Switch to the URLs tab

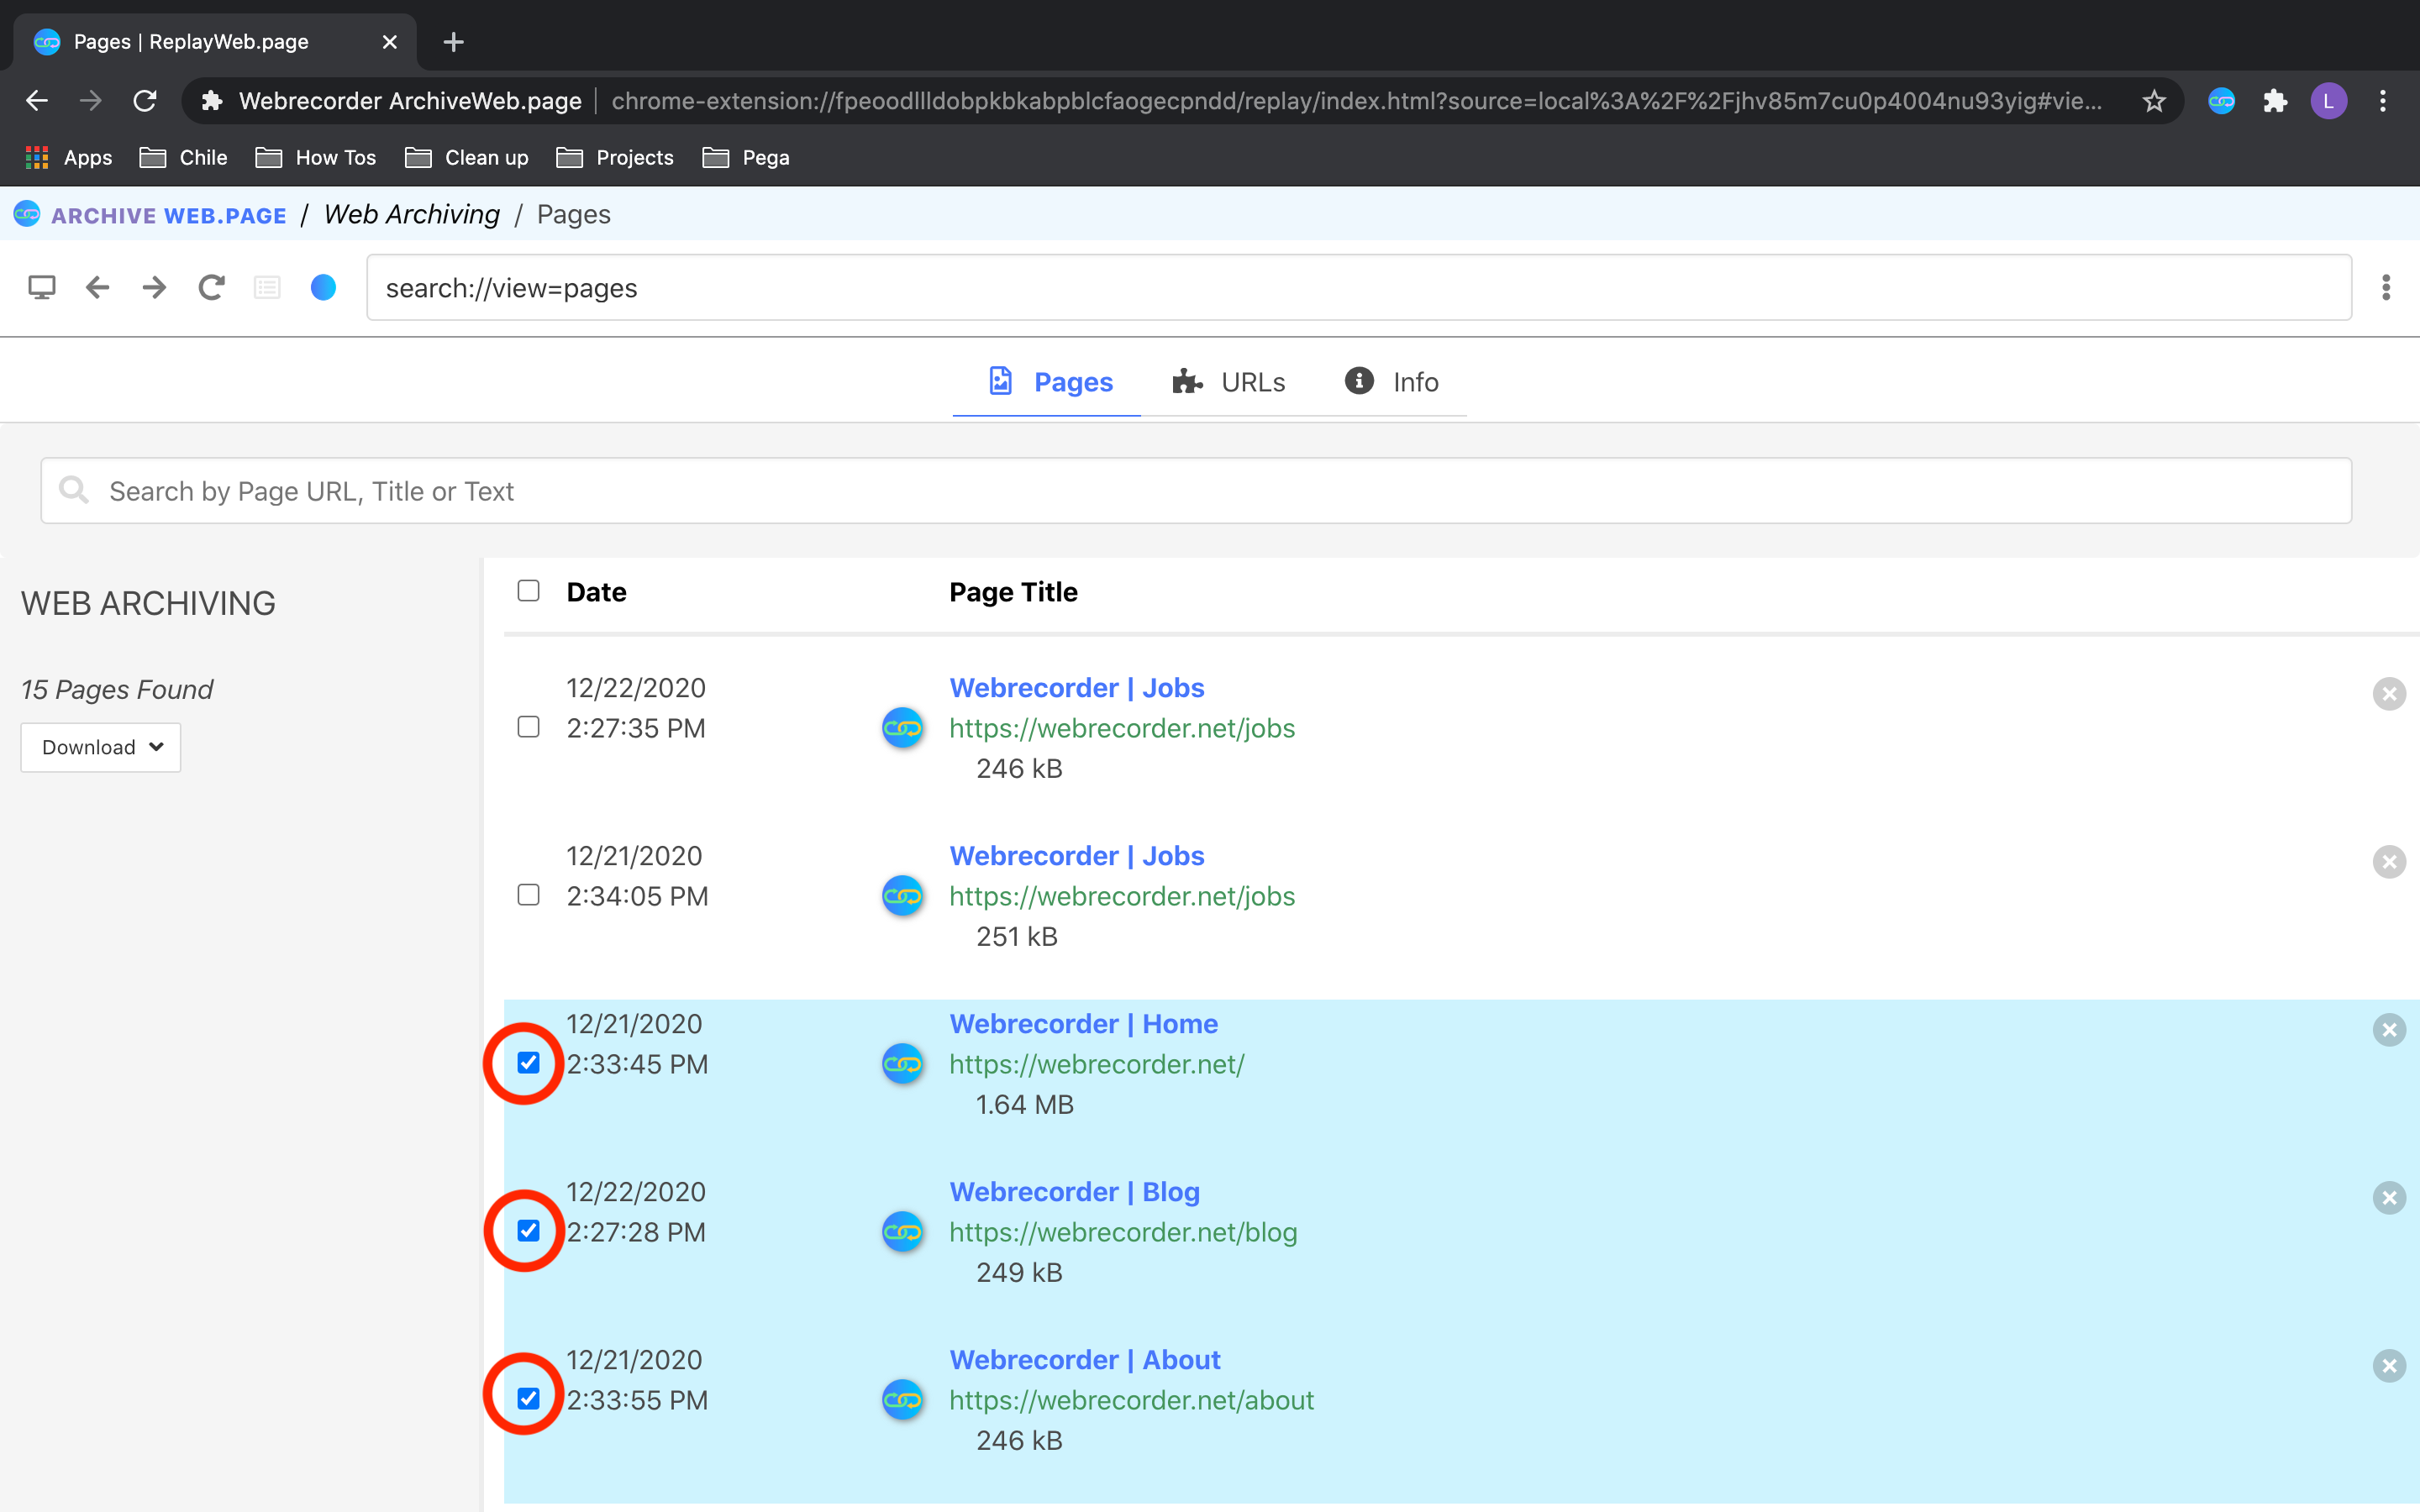(1229, 382)
